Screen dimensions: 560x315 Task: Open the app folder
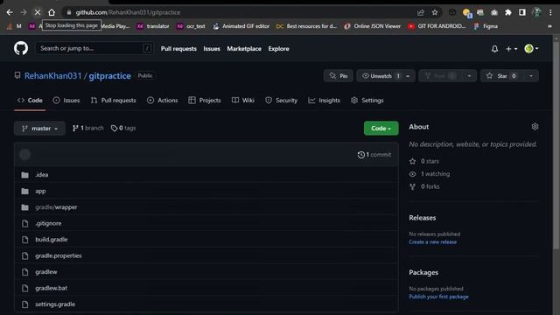pos(40,191)
